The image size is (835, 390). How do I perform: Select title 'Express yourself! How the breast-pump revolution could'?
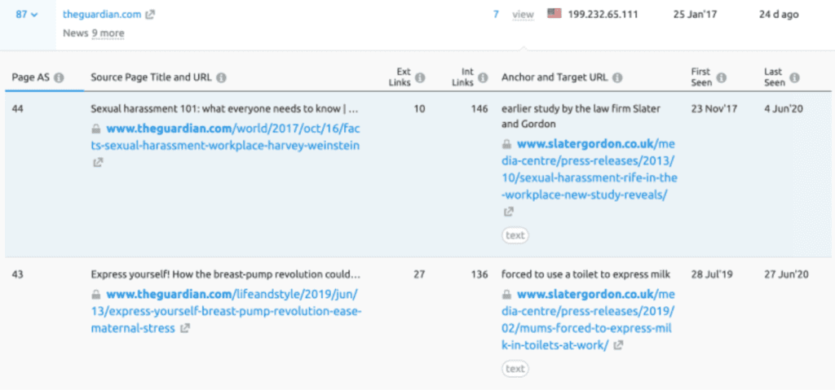[226, 274]
